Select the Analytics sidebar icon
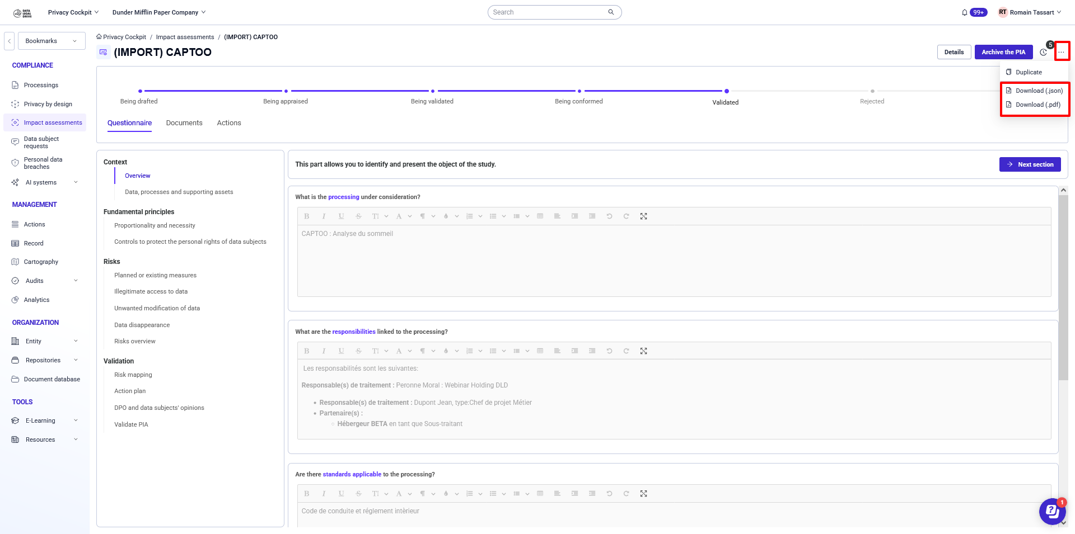 [15, 300]
